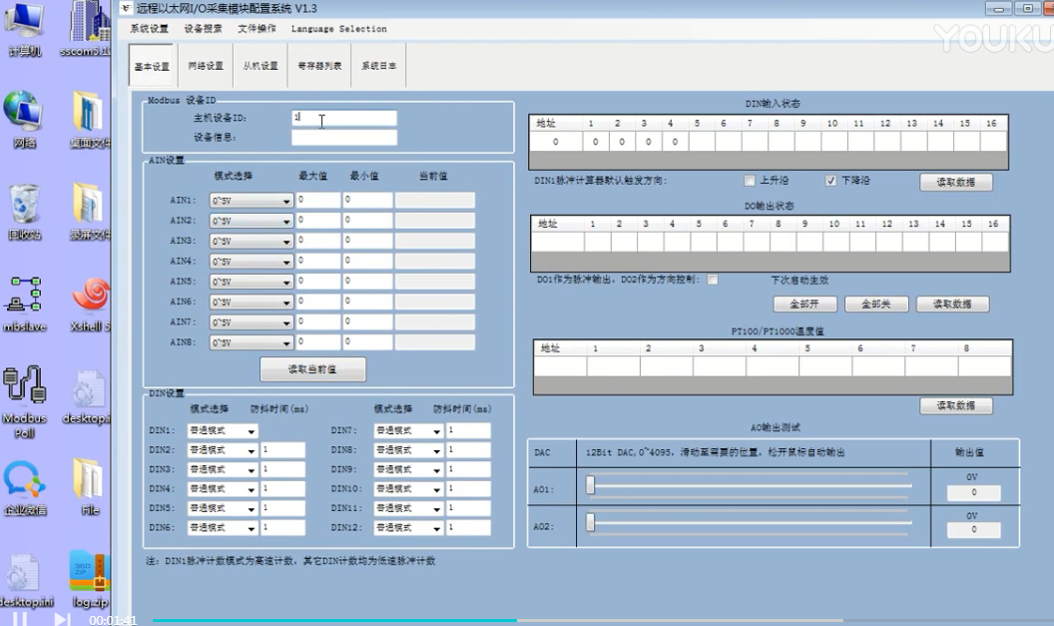Open the 设备搜索 menu
Image resolution: width=1054 pixels, height=626 pixels.
203,29
